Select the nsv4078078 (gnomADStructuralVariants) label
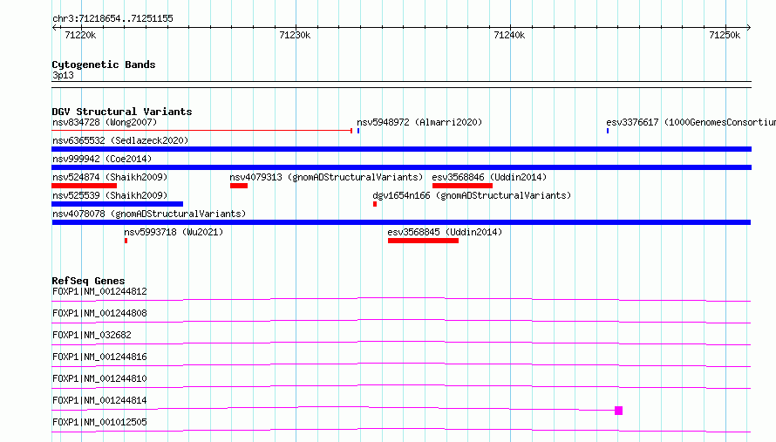The image size is (776, 442). tap(149, 214)
